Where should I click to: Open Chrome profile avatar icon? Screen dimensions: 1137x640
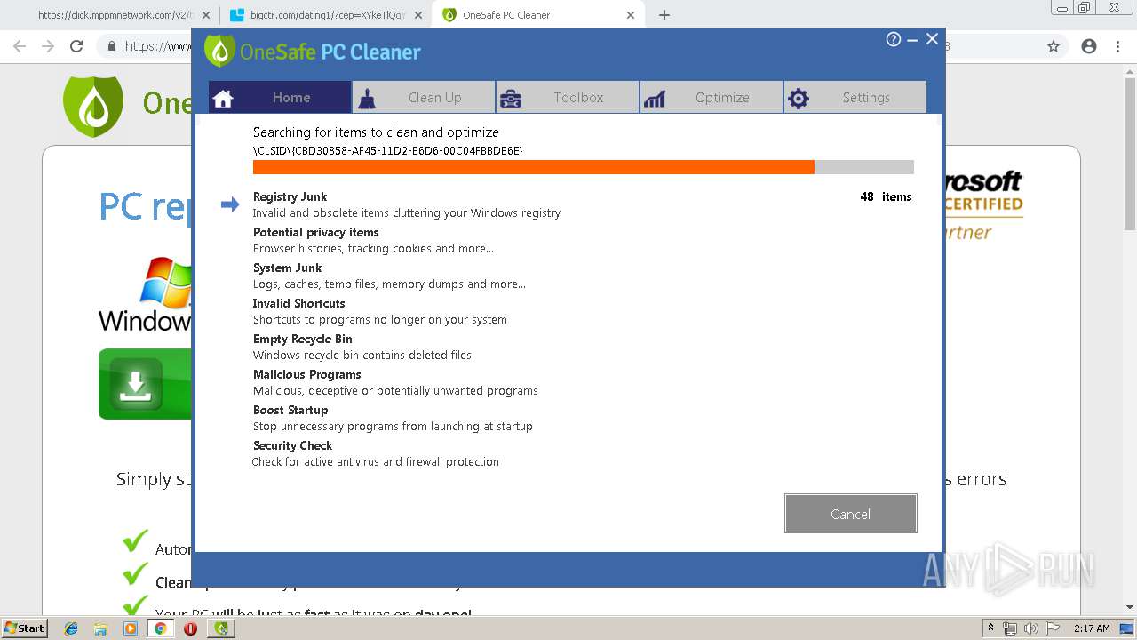1089,46
